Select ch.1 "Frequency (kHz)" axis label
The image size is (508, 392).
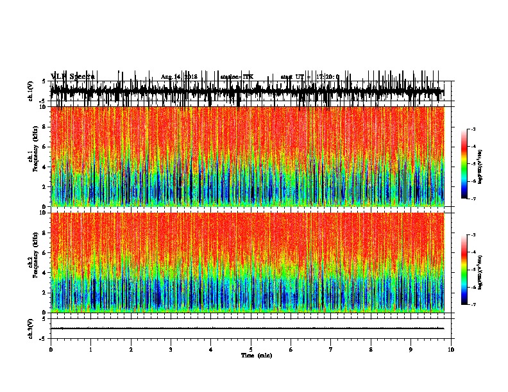(35, 149)
